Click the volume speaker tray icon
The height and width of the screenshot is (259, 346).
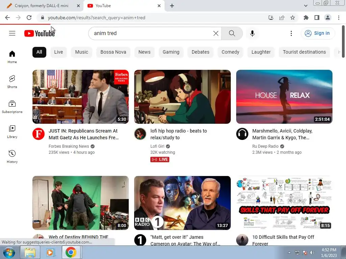pyautogui.click(x=312, y=253)
